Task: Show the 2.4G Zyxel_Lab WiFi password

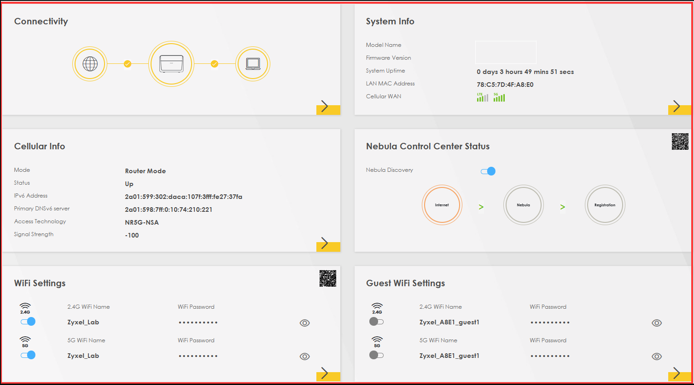Action: 304,323
